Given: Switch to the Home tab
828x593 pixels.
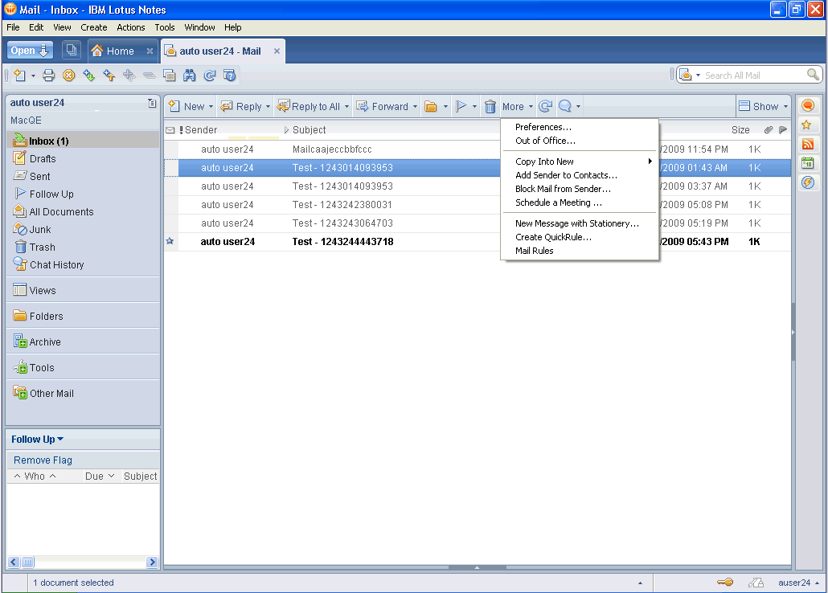Looking at the screenshot, I should [x=121, y=51].
